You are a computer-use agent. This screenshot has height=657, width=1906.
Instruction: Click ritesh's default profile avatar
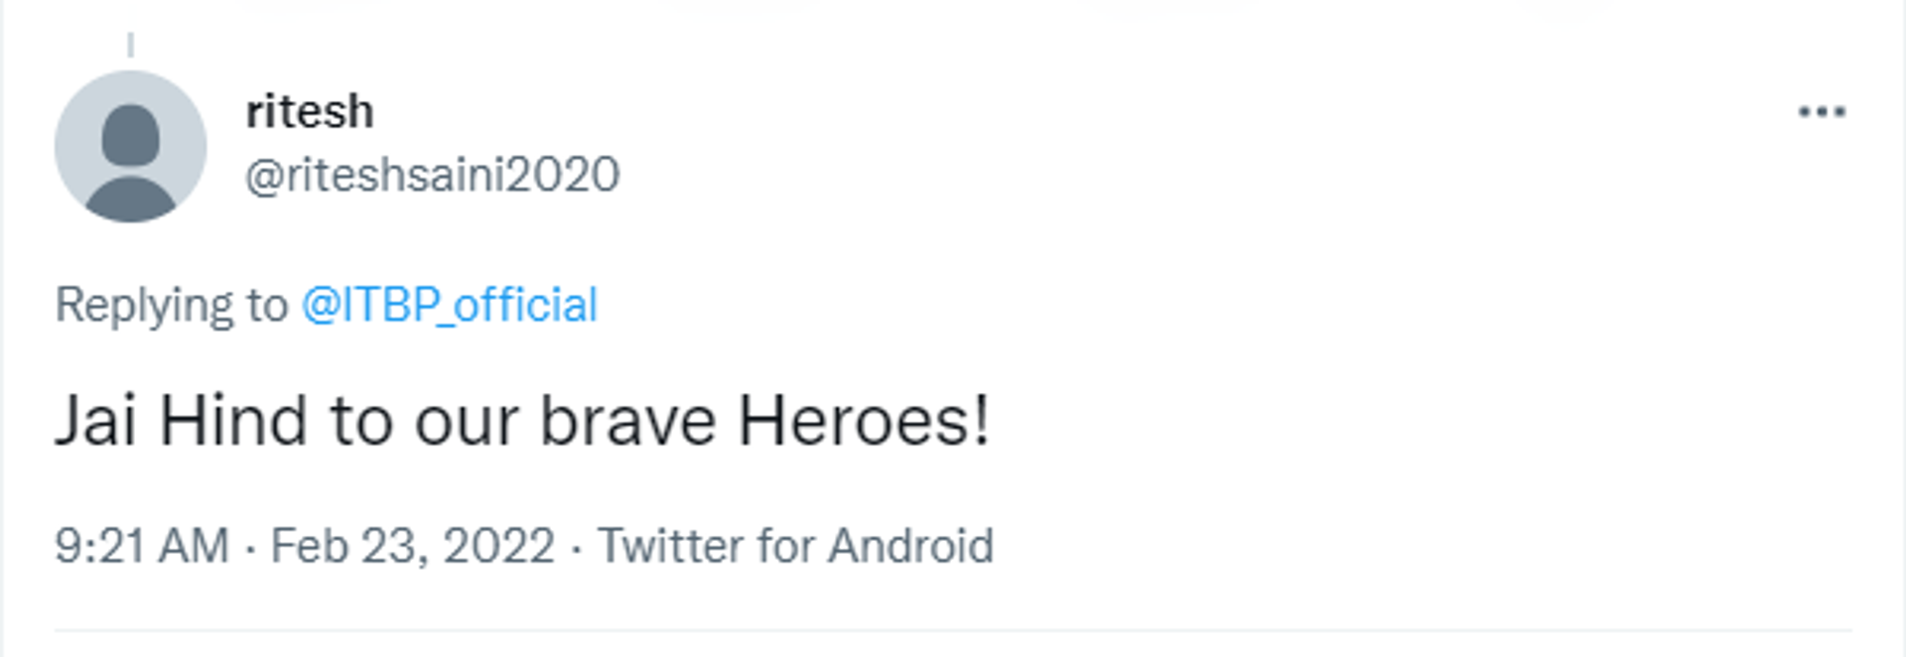(x=130, y=146)
